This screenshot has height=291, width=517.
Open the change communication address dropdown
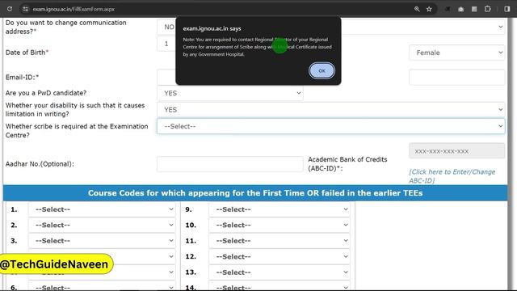click(x=330, y=27)
